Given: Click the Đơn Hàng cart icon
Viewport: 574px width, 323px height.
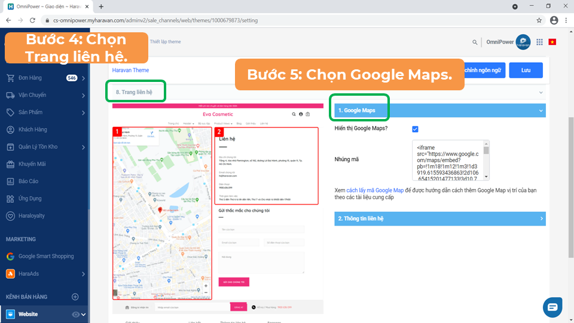Looking at the screenshot, I should tap(10, 78).
